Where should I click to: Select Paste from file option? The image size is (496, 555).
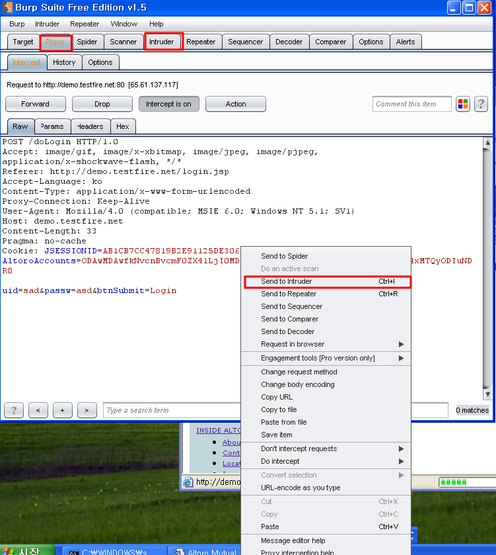tap(326, 422)
